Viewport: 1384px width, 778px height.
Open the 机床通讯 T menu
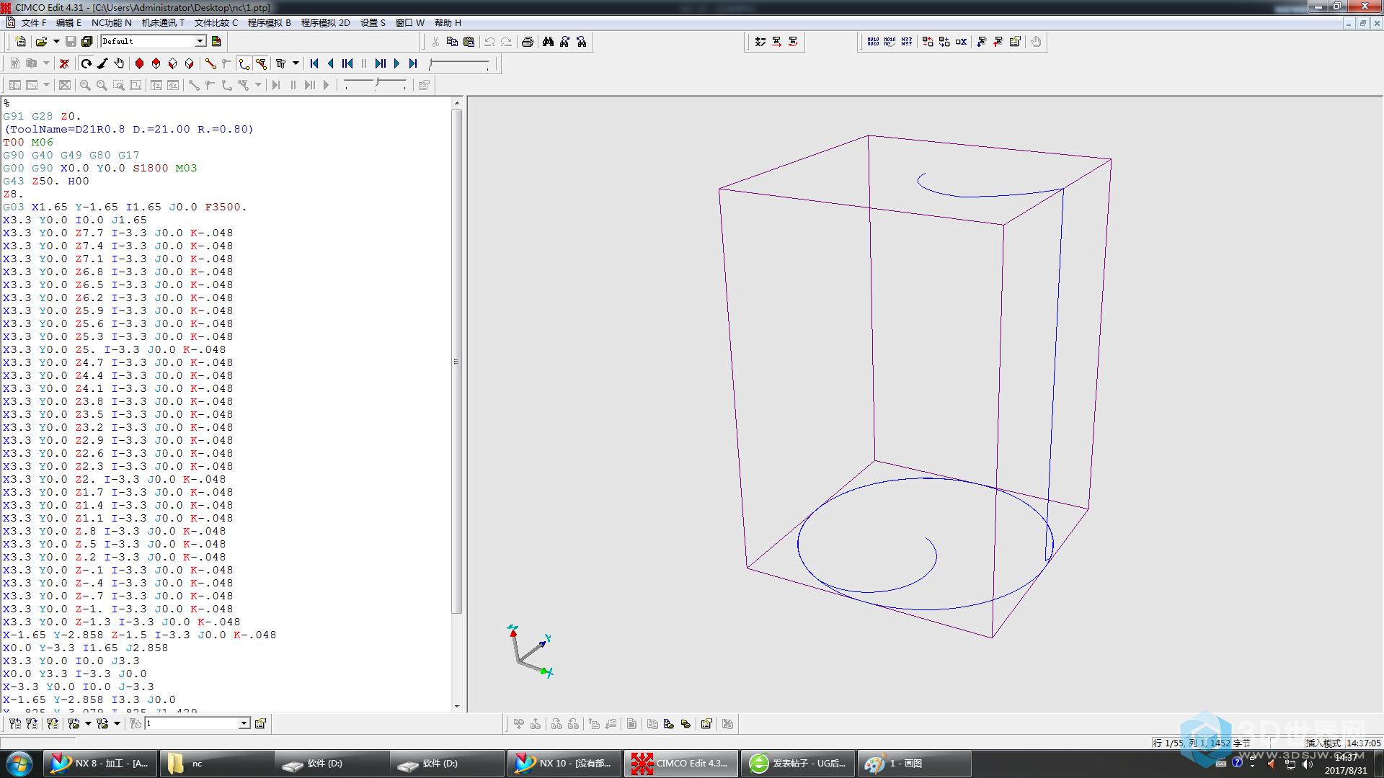163,23
